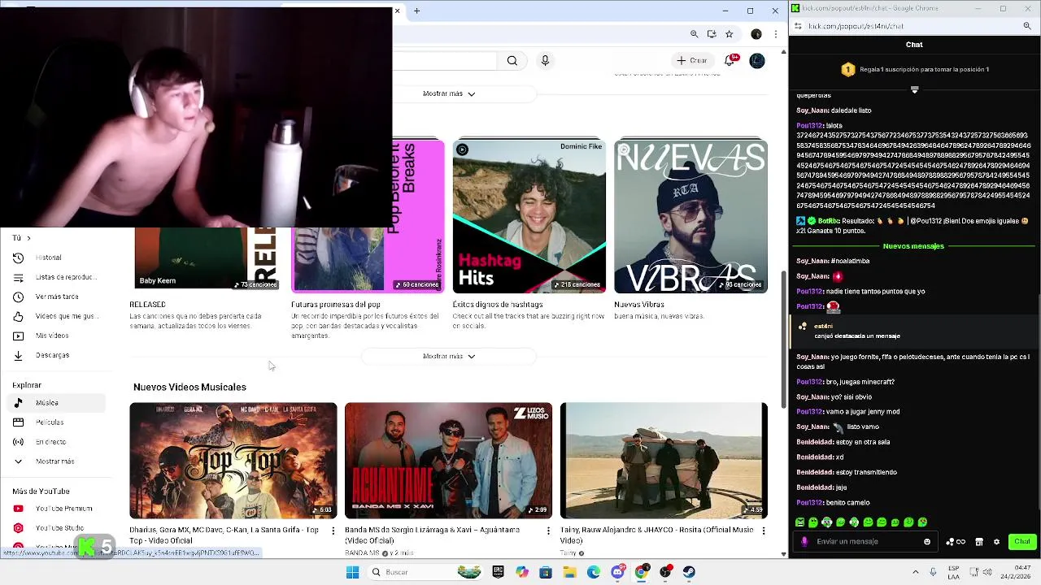The height and width of the screenshot is (585, 1041).
Task: Open the emoji picker in chat input
Action: 927,542
